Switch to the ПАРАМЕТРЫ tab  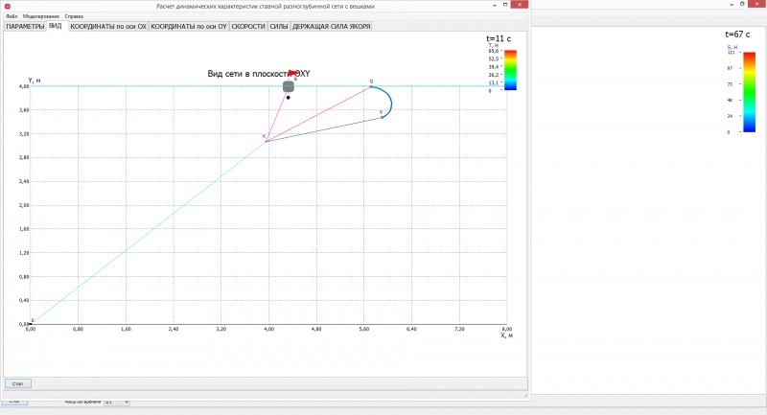[25, 27]
